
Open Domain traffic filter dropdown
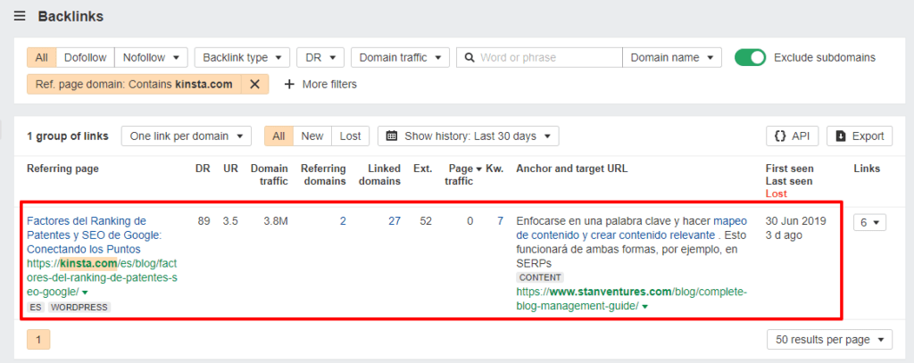[400, 57]
